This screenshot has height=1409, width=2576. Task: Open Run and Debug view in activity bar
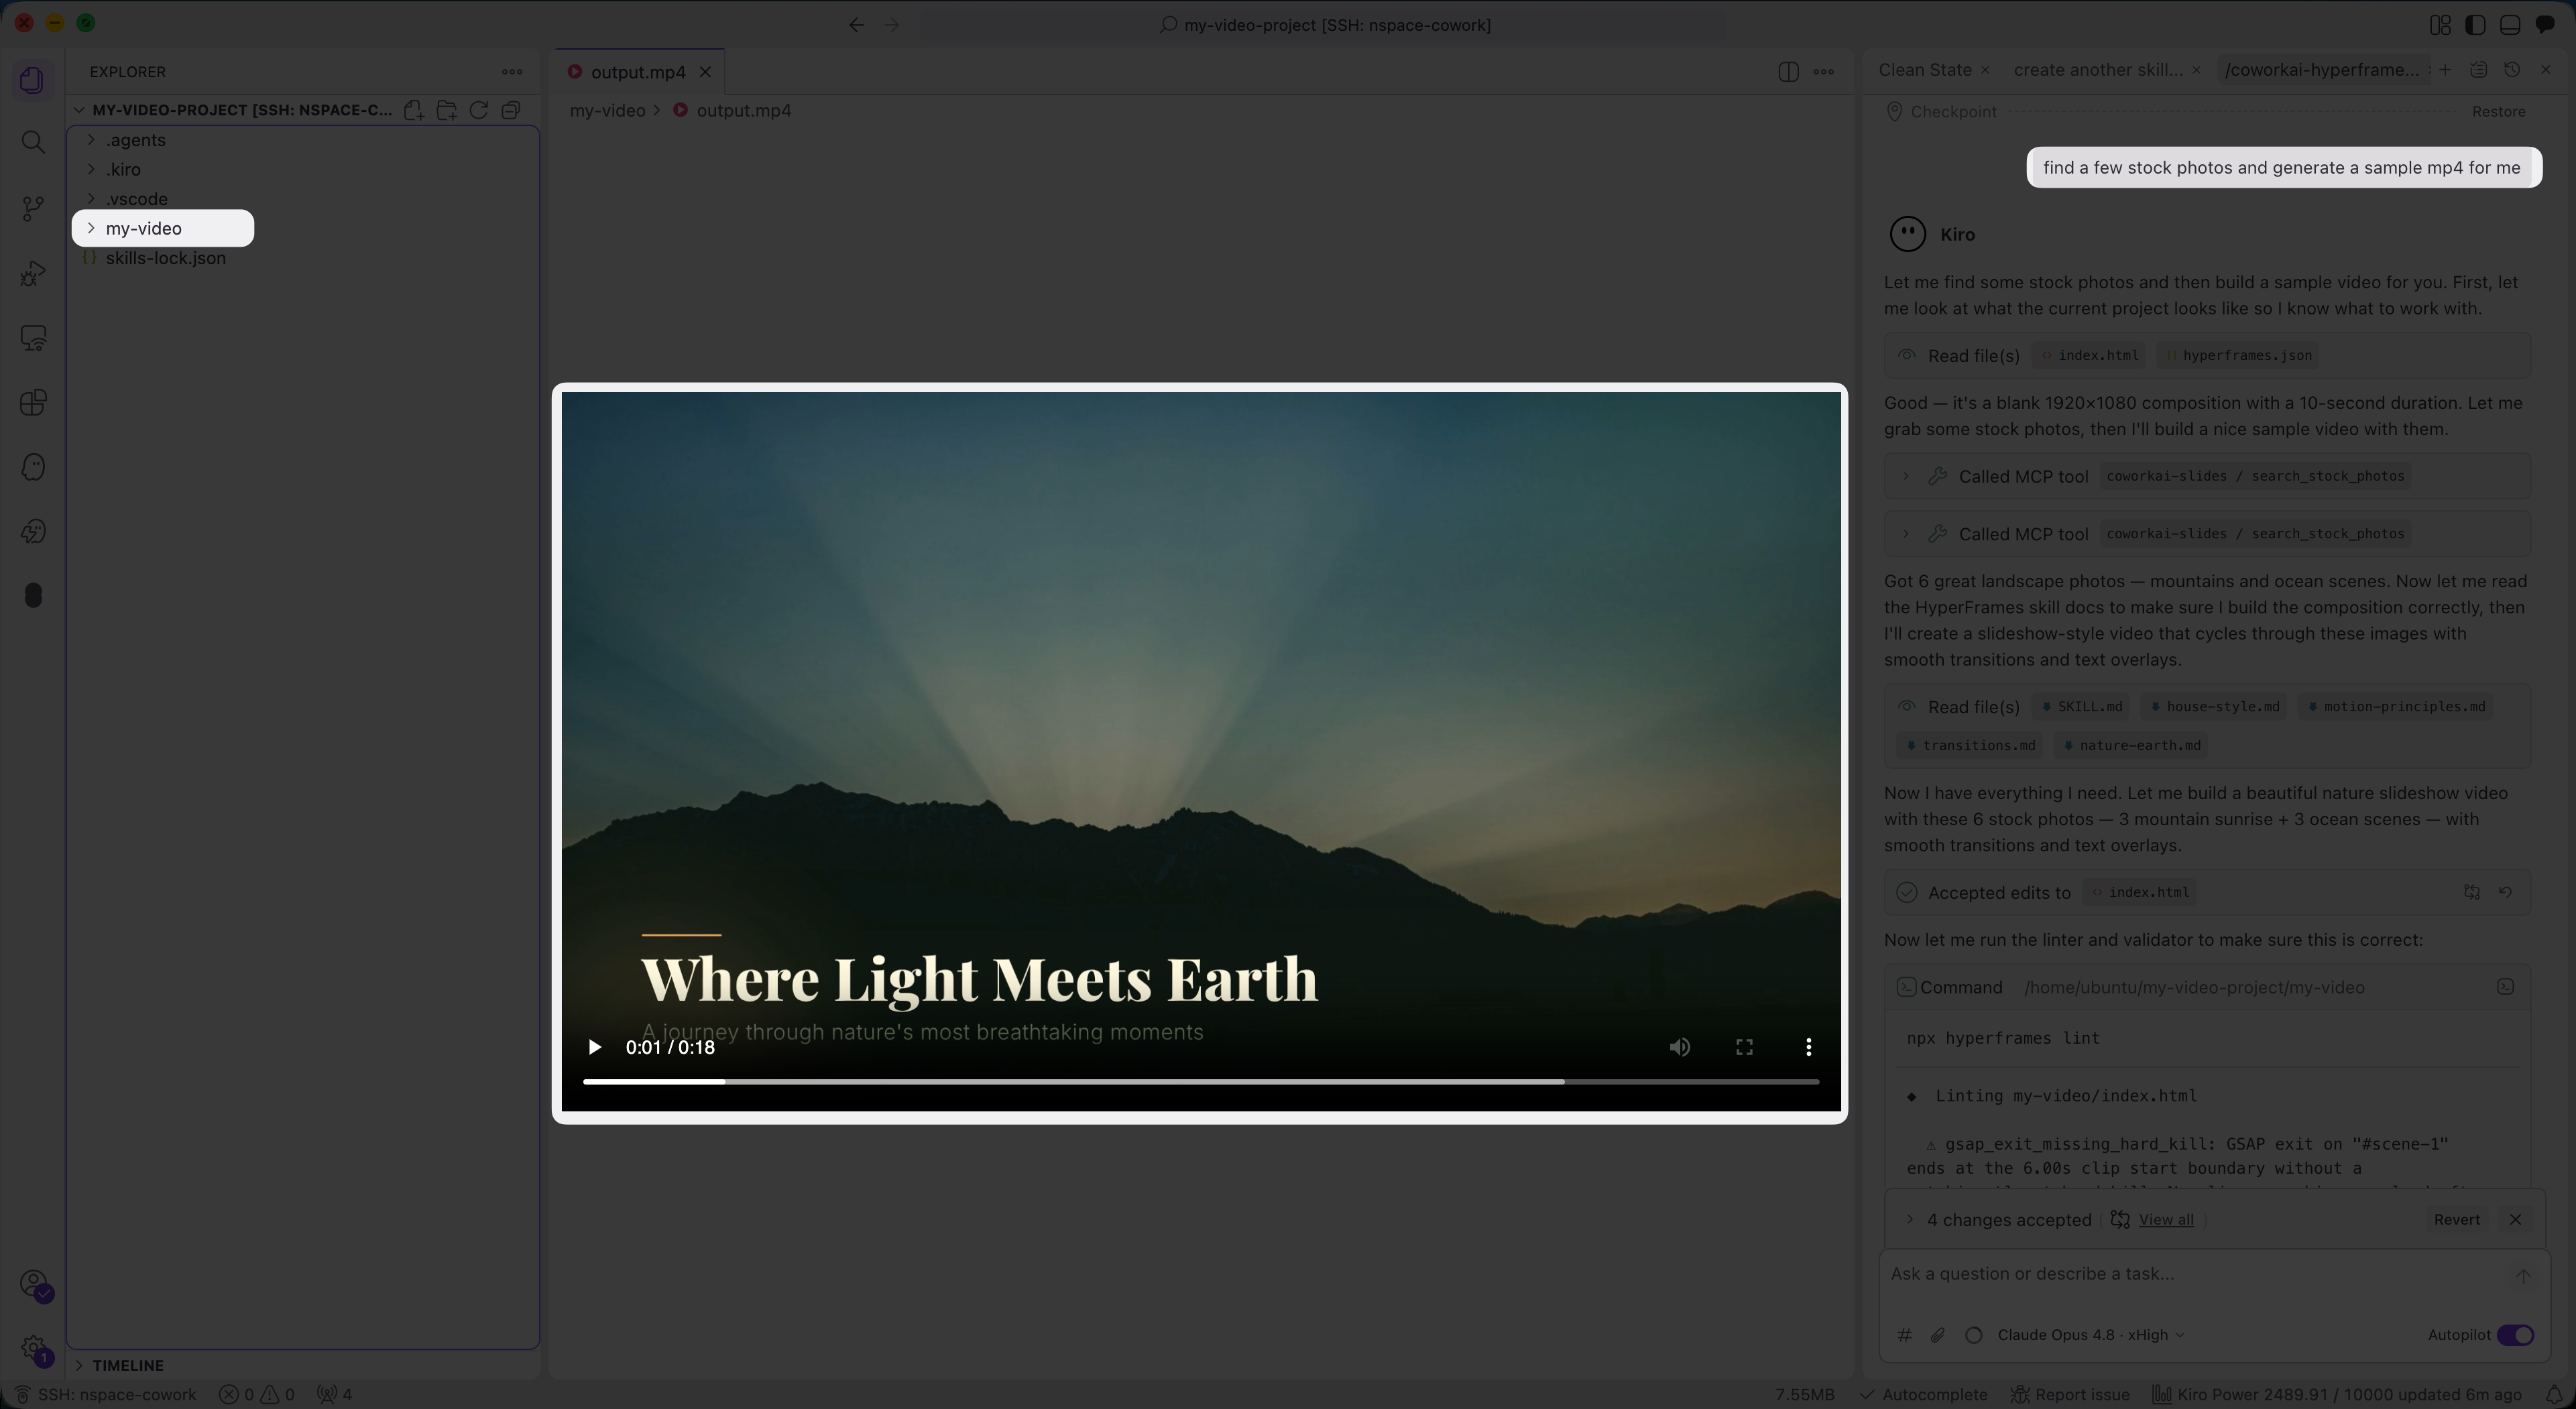(x=33, y=273)
